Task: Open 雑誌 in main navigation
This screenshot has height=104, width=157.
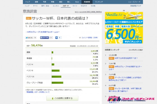Action: pos(61,2)
